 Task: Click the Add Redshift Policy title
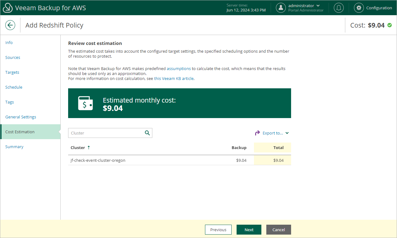(x=54, y=25)
